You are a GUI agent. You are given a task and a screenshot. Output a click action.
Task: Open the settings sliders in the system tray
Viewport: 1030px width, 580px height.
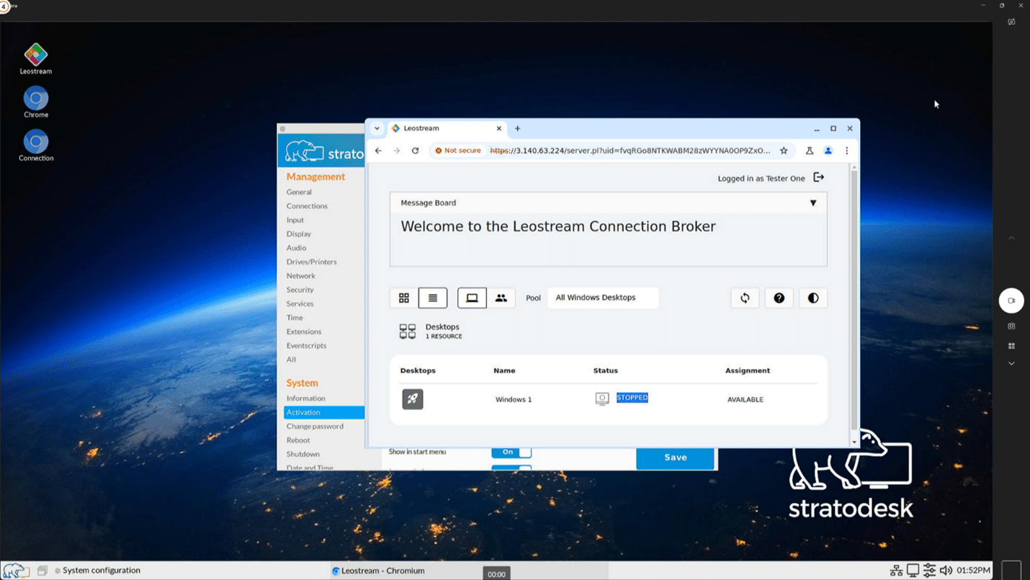(x=929, y=570)
